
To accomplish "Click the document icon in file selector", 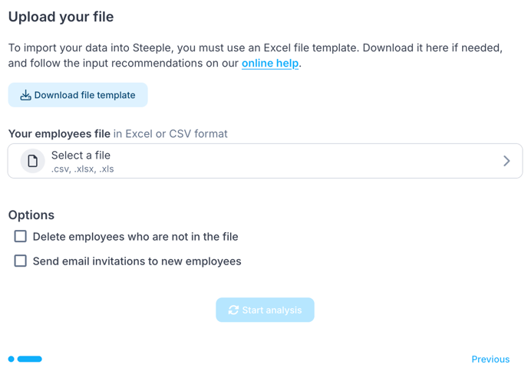I will (x=32, y=161).
